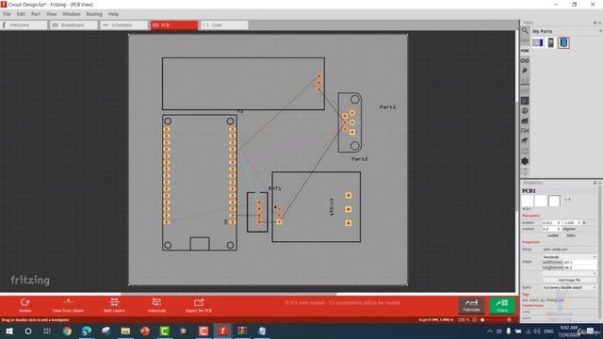Toggle the Sticky checkbox in Inspector

[x=571, y=235]
